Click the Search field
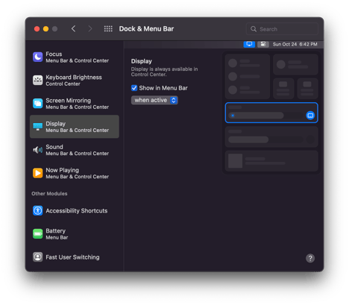The width and height of the screenshot is (349, 305). point(282,29)
